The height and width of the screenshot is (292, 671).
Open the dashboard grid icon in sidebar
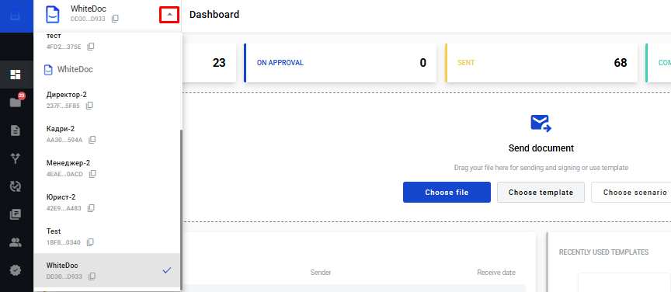pos(16,75)
